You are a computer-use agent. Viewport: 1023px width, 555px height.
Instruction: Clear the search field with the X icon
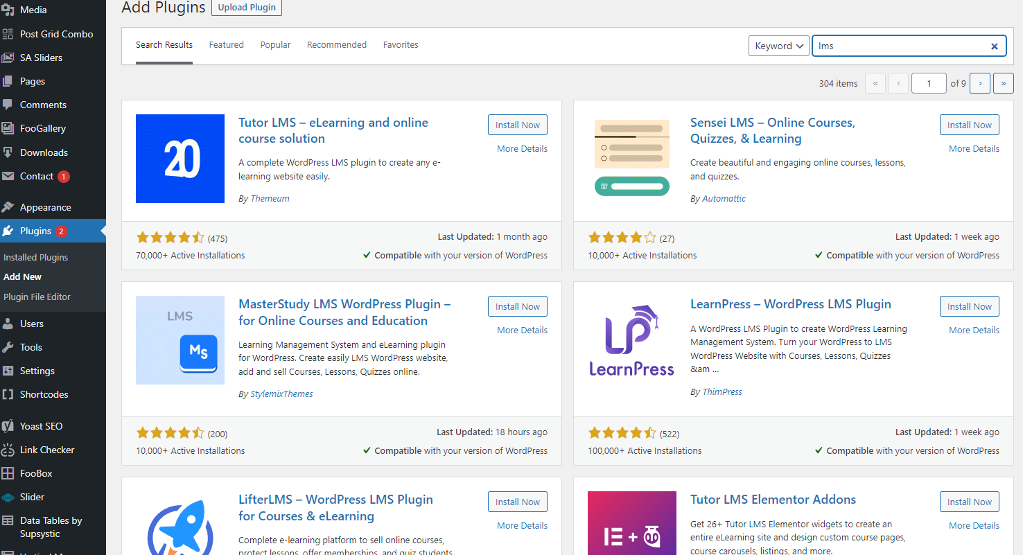click(x=994, y=46)
